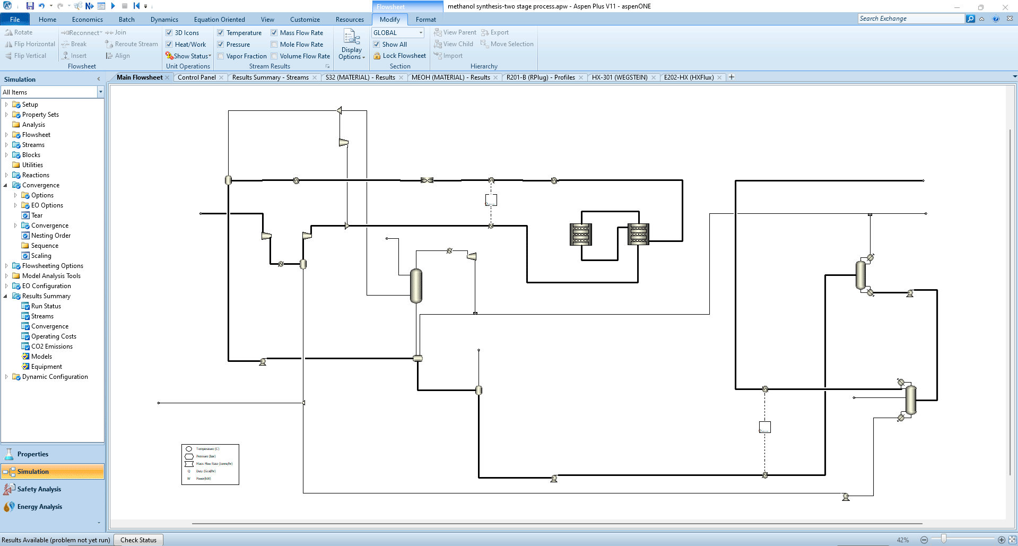
Task: Enable the Volume Flow Rate checkbox
Action: [274, 56]
